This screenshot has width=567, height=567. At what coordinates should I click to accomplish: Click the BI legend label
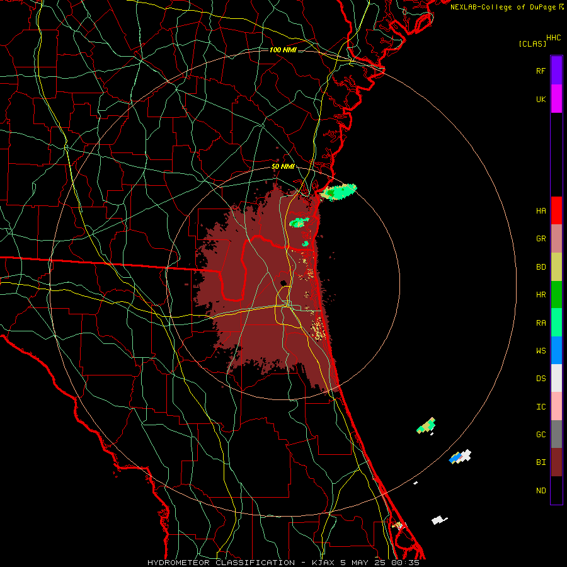click(x=541, y=462)
